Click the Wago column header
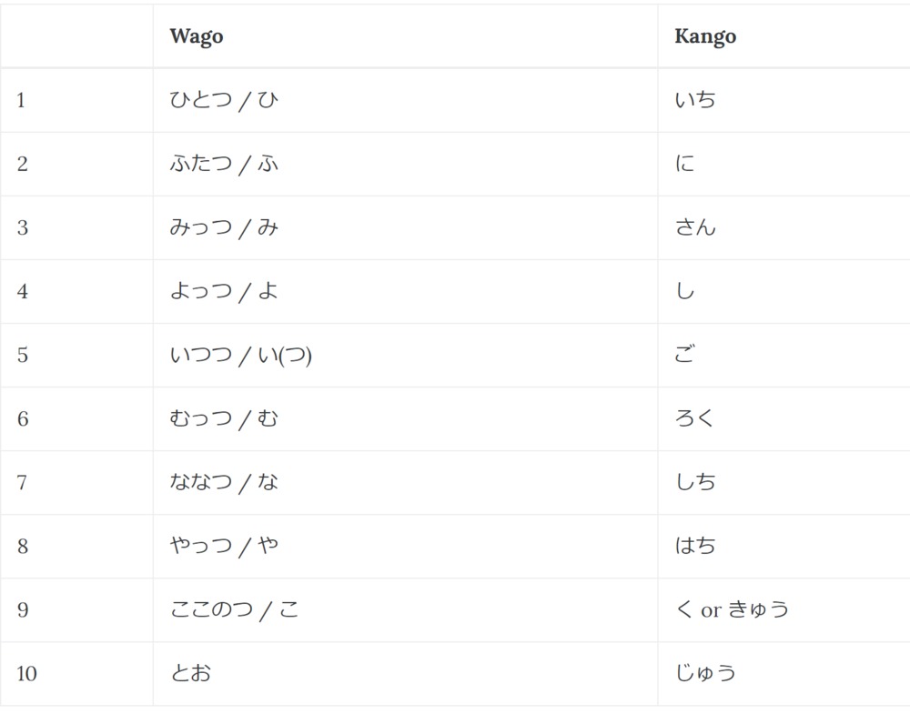The width and height of the screenshot is (910, 714). (x=197, y=36)
